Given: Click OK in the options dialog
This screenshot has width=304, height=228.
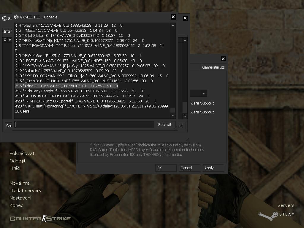Looking at the screenshot, I should [166, 168].
